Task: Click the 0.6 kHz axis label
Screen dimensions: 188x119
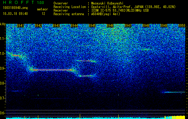Action: 3,113
